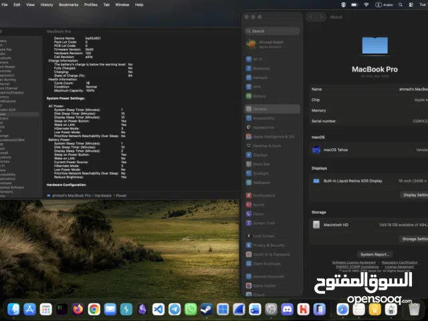Click Hardware in System Information path bar
Image resolution: width=428 pixels, height=321 pixels.
103,195
